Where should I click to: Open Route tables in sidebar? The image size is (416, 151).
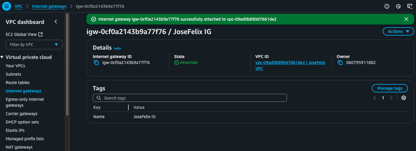pyautogui.click(x=18, y=83)
